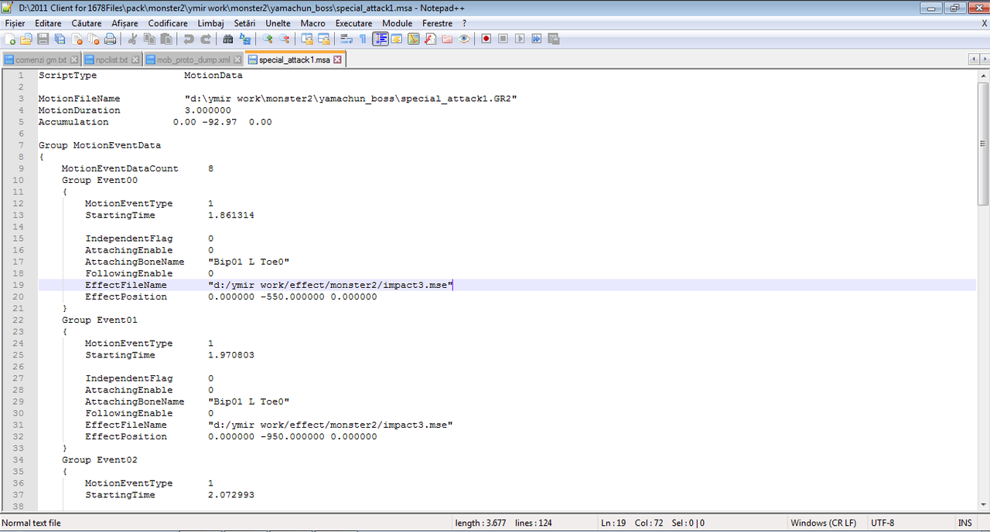Click the Save All toolbar icon
The height and width of the screenshot is (532, 990).
pos(60,39)
